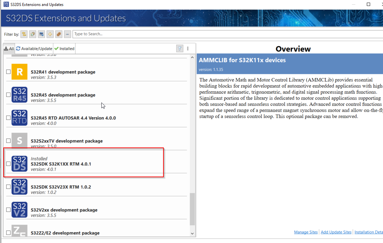
Task: Check the S32R45 RTD AUTOSAR checkbox
Action: tap(8, 118)
